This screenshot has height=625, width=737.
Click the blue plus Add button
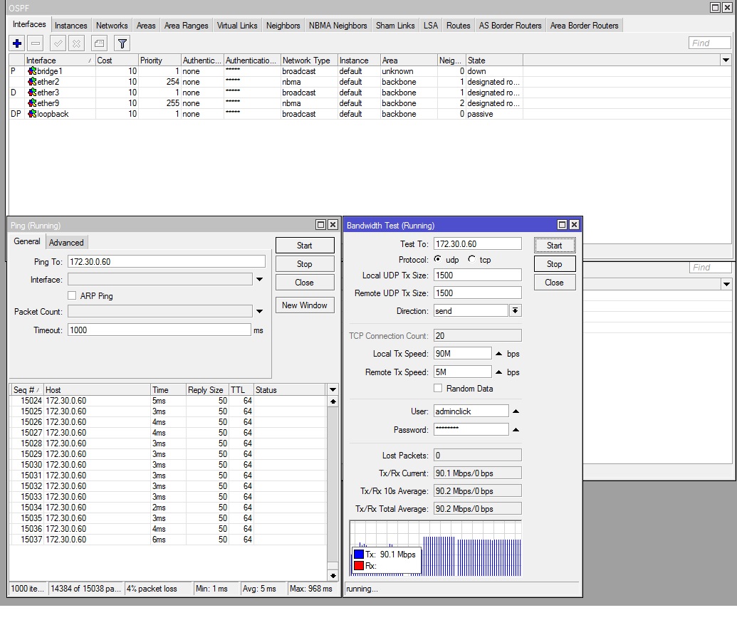pyautogui.click(x=17, y=43)
